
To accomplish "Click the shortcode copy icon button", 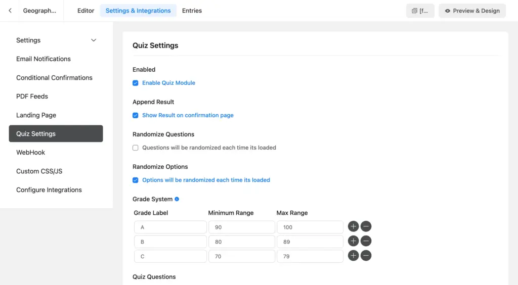I will coord(420,11).
